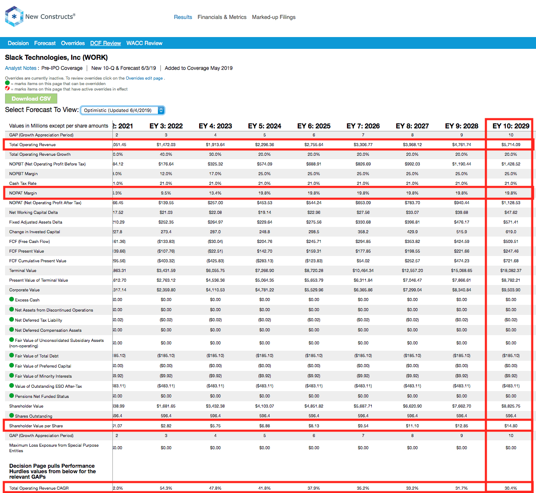The image size is (536, 493).
Task: Click the revenue value $1,472.03
Action: coord(166,145)
